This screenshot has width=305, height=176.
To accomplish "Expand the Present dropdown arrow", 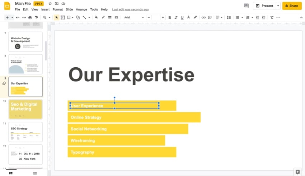I will coord(278,6).
